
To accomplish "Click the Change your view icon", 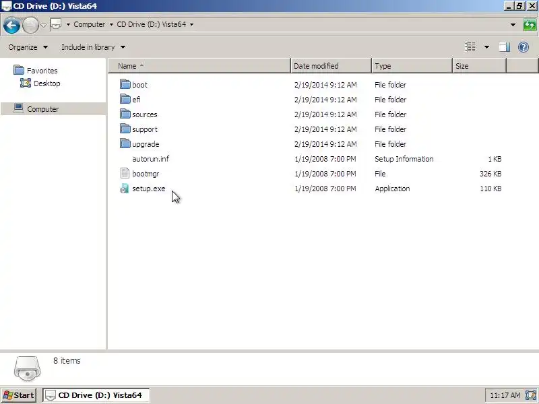I will tap(470, 46).
